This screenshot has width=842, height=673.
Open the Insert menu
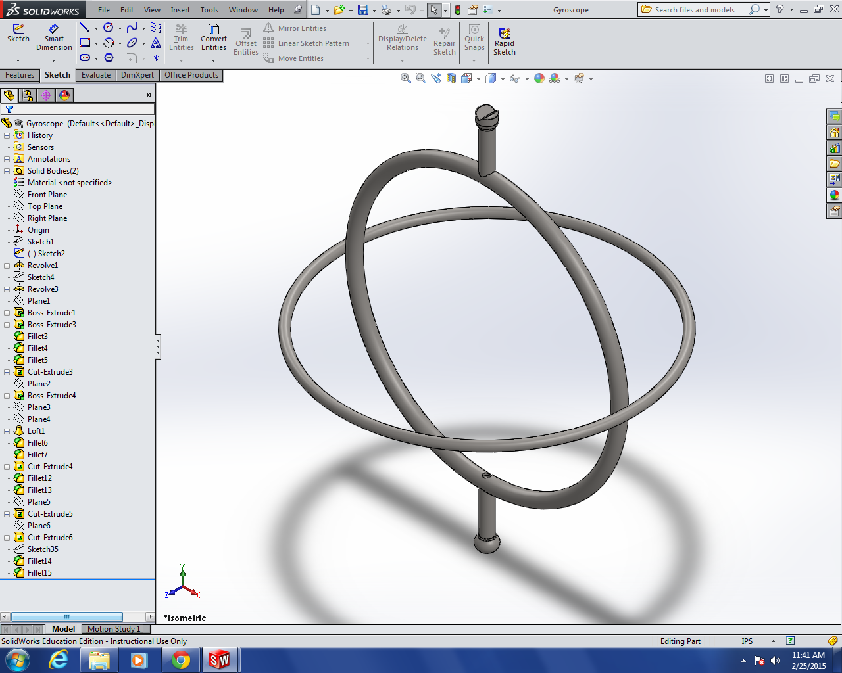(x=180, y=10)
